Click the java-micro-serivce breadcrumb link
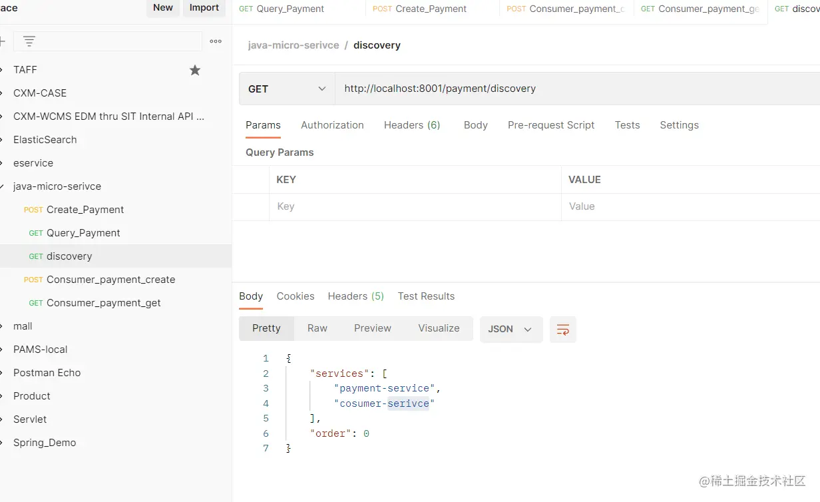The width and height of the screenshot is (820, 502). 294,45
